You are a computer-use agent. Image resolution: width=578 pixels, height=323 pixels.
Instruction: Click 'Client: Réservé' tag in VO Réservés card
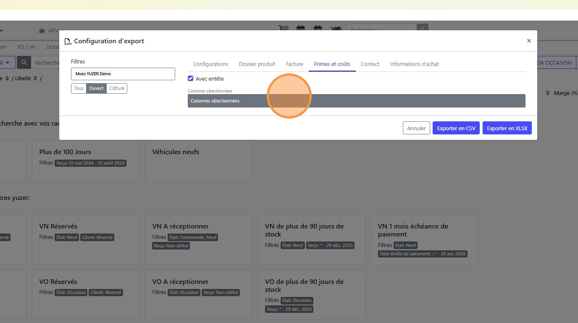pos(106,292)
